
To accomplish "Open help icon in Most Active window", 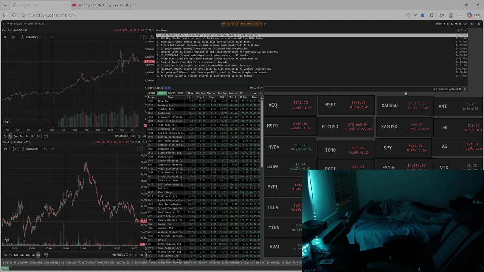I will pyautogui.click(x=251, y=88).
